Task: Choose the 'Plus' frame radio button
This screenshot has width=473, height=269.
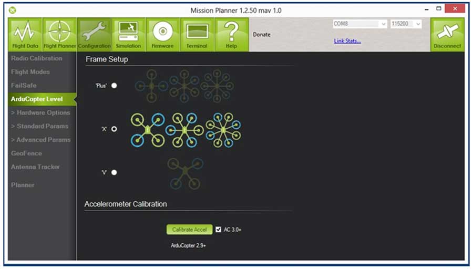Action: coord(114,86)
